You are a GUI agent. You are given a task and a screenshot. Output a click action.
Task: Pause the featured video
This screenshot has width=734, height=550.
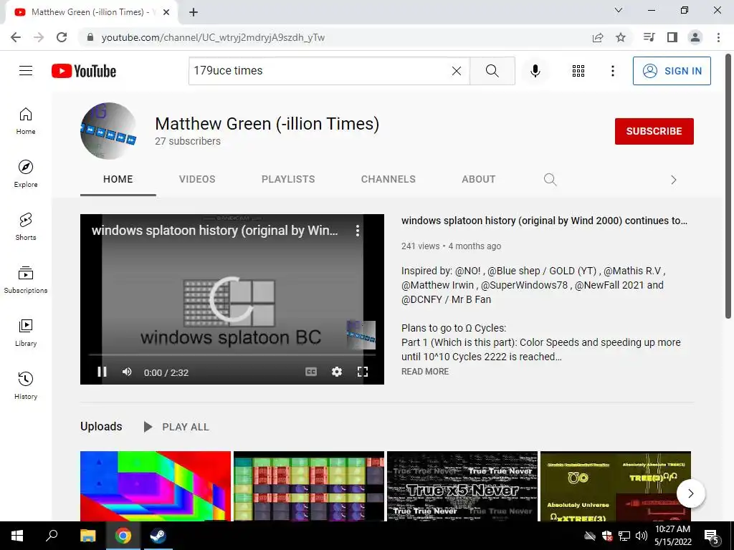pyautogui.click(x=102, y=372)
